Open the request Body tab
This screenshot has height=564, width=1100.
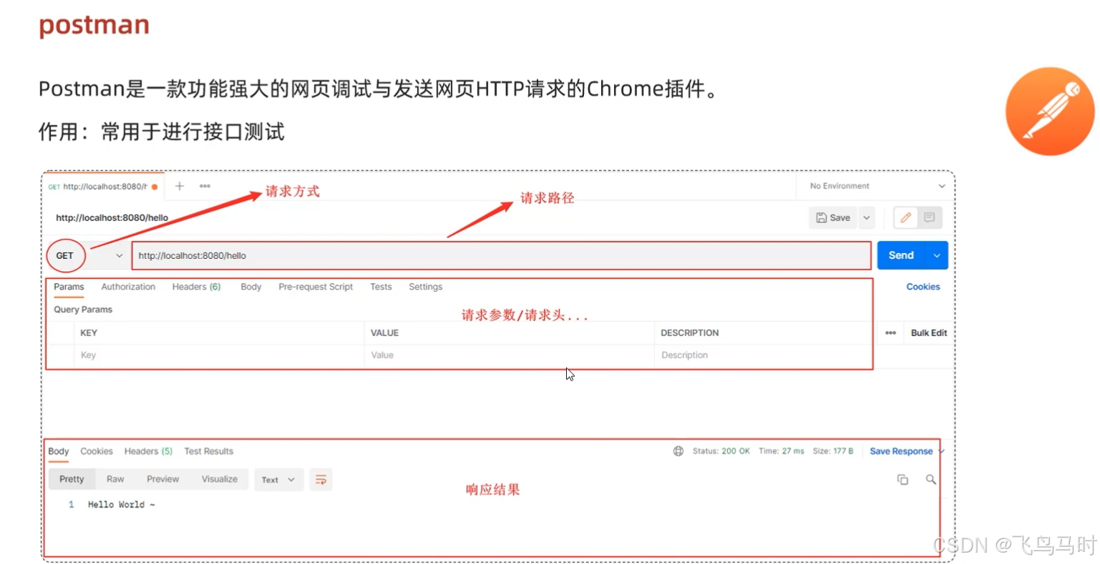point(250,287)
